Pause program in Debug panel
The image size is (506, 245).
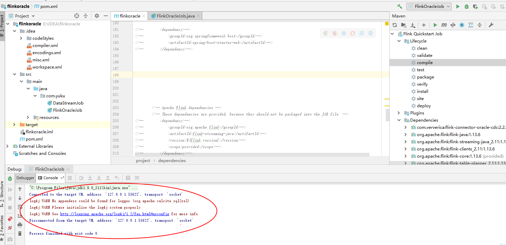coord(10,198)
